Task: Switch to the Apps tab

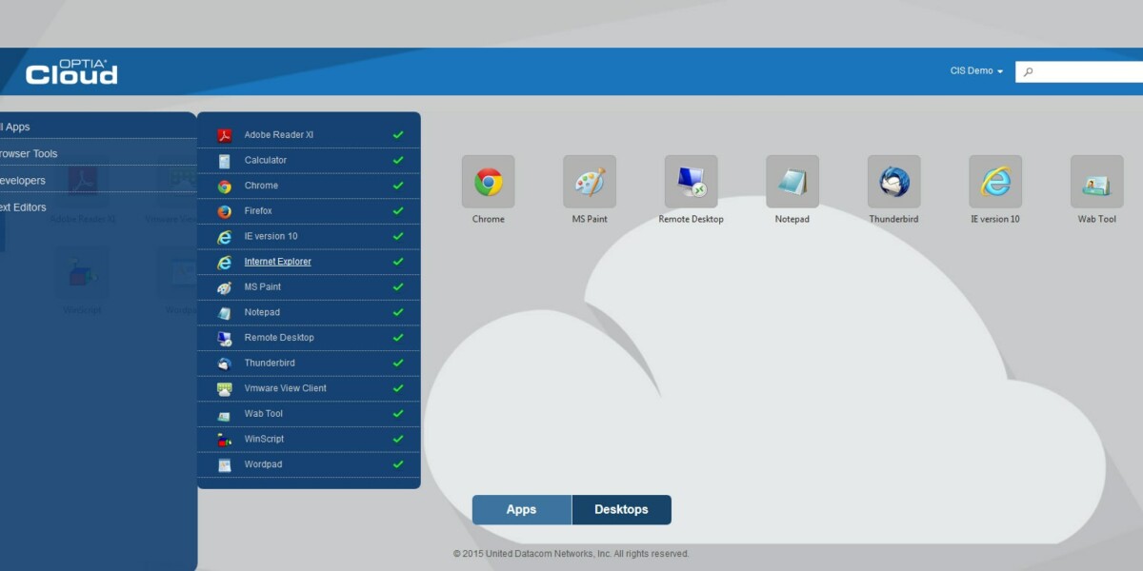Action: pos(522,510)
